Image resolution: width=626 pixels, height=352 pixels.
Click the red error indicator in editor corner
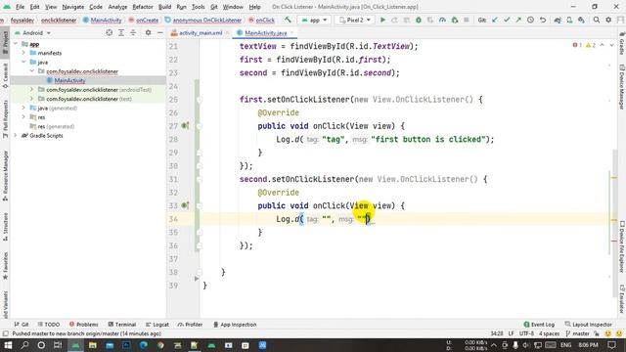[577, 45]
